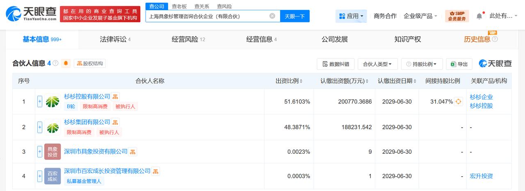Open 杉杉控股有限公司 partner link
Screen dimensions: 525x191
[87, 97]
